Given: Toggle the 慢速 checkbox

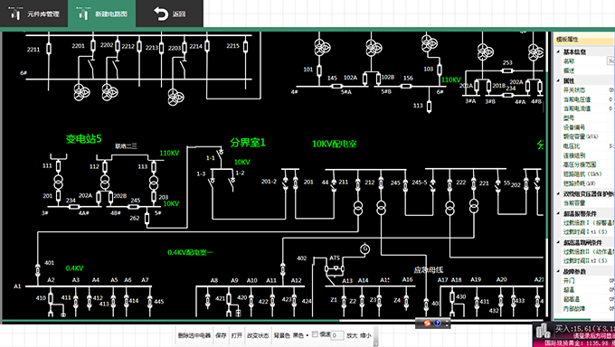Looking at the screenshot, I should [x=315, y=334].
